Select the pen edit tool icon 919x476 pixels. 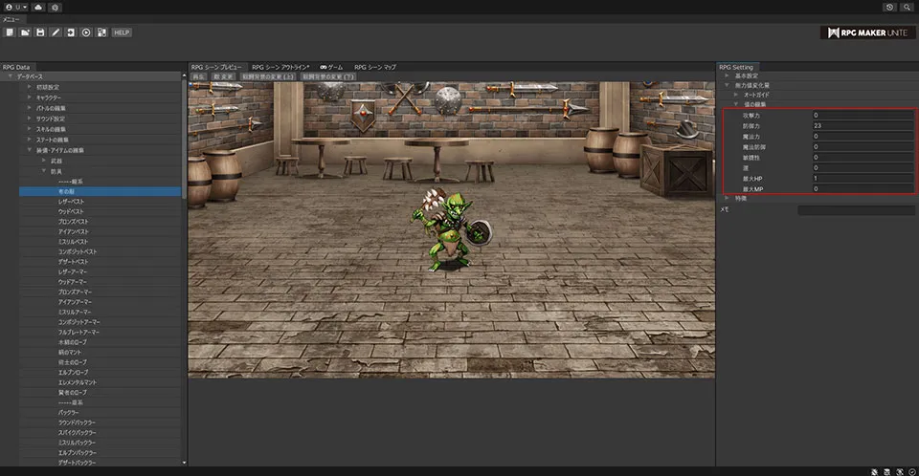[x=56, y=32]
